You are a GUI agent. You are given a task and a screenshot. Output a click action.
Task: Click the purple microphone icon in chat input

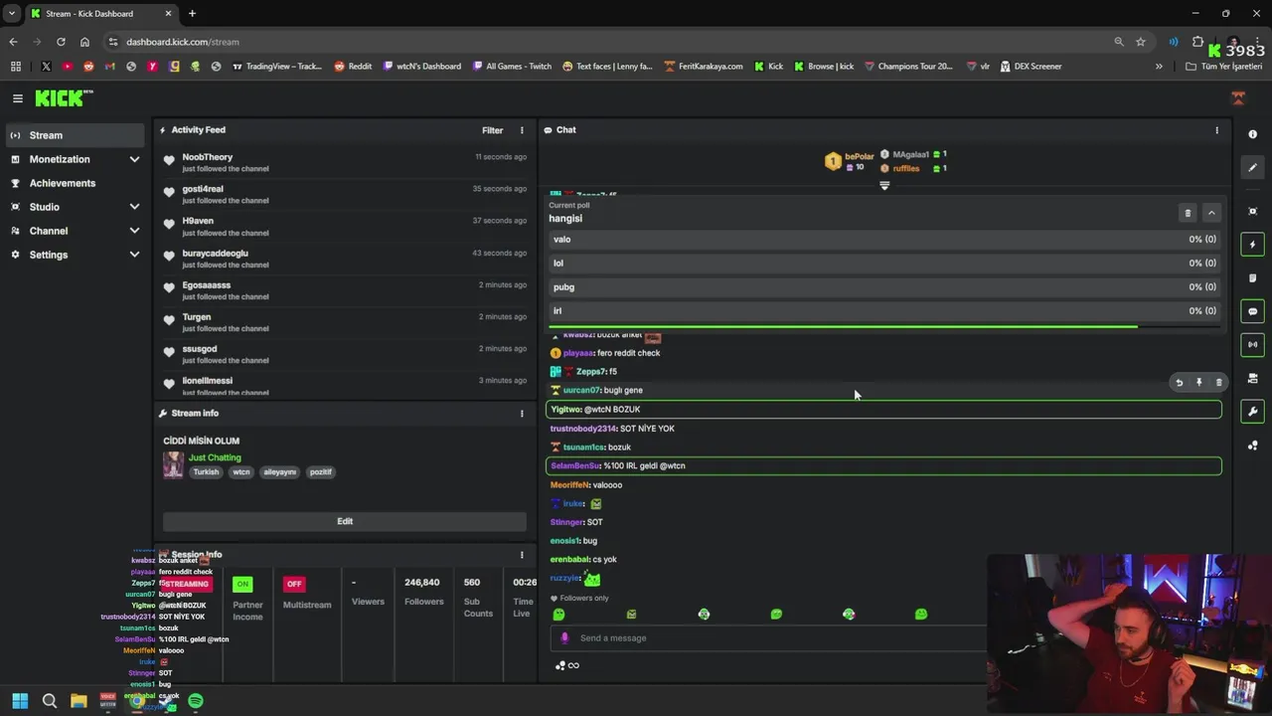point(564,638)
